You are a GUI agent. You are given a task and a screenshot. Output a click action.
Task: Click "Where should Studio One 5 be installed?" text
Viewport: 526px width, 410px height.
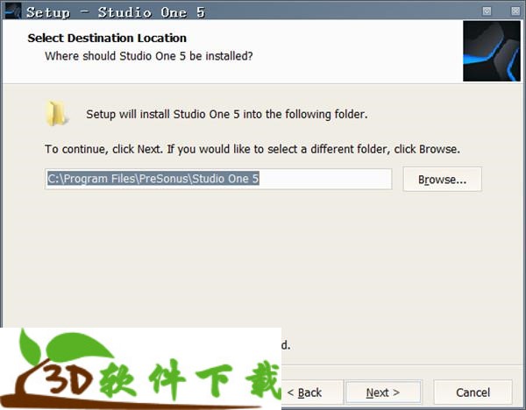(149, 56)
